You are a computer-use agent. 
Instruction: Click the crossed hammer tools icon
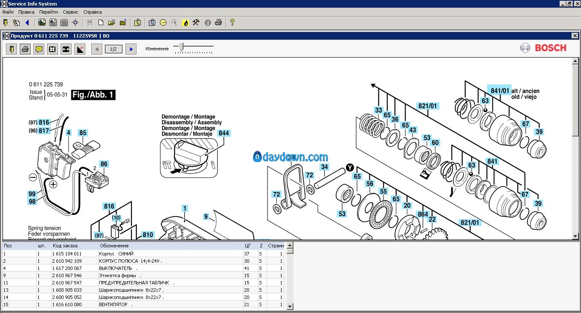[196, 23]
